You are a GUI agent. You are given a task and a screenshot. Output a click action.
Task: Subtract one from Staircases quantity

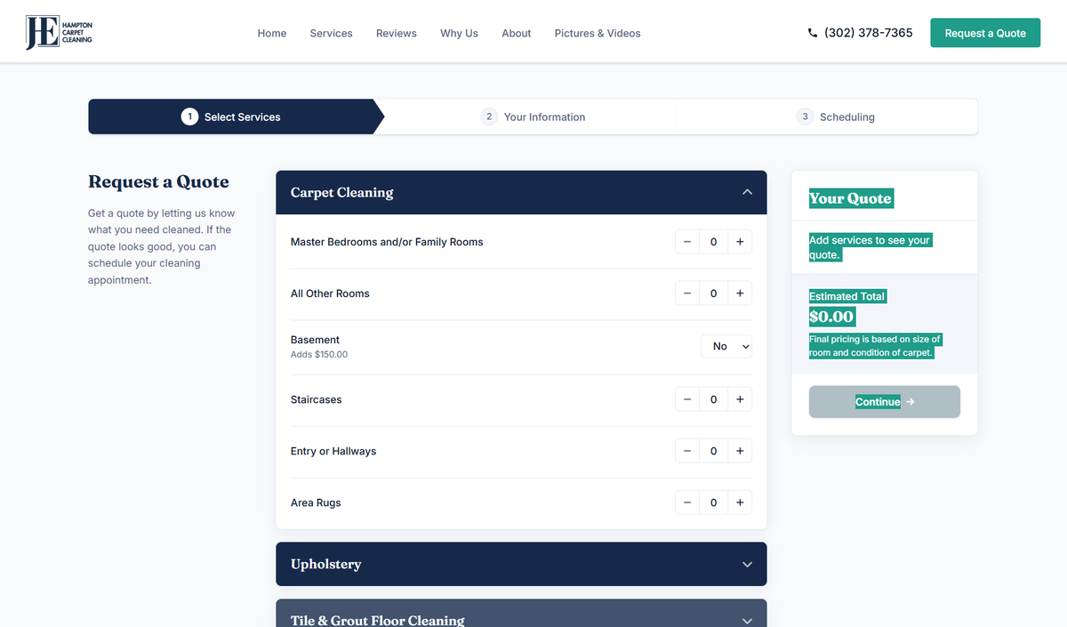687,399
